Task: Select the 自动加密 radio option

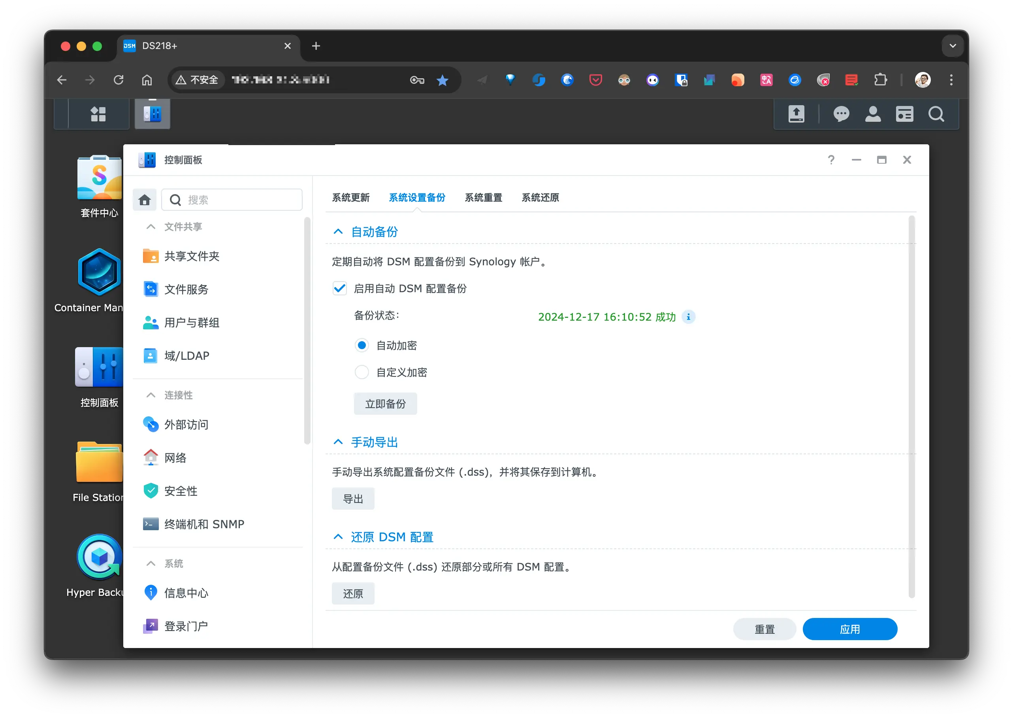Action: pyautogui.click(x=362, y=345)
